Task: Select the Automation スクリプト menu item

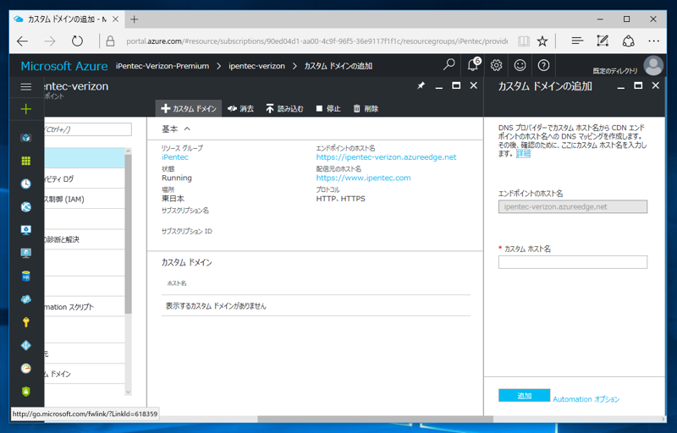Action: tap(84, 307)
